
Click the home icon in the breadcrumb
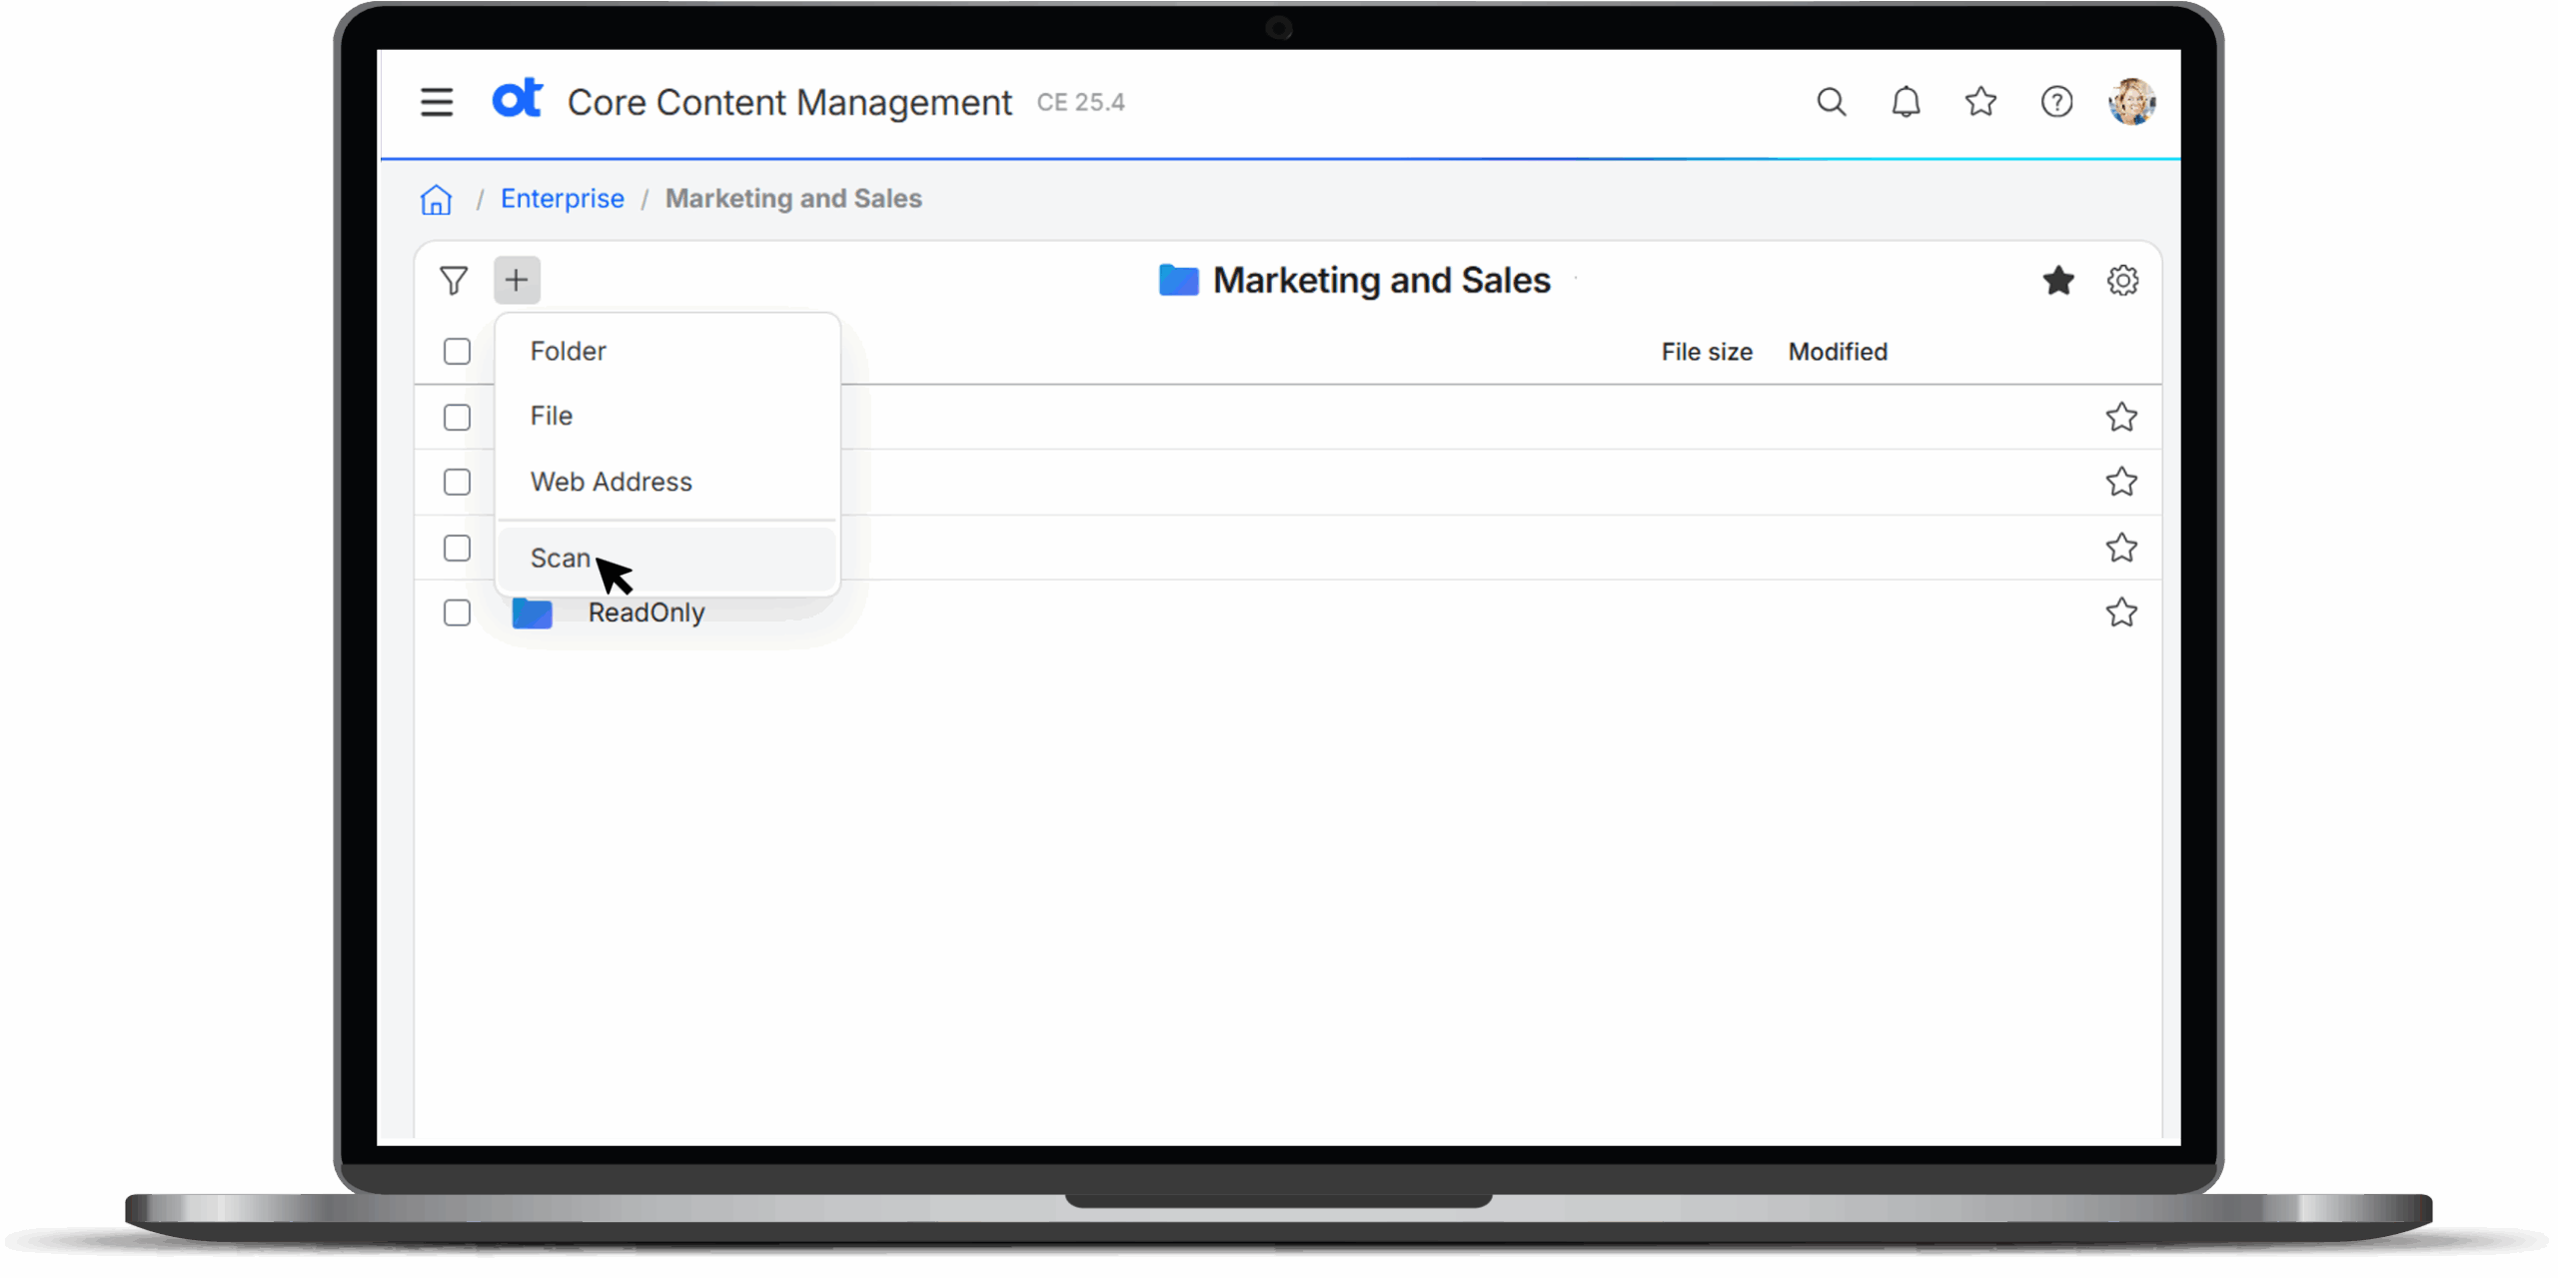click(437, 199)
